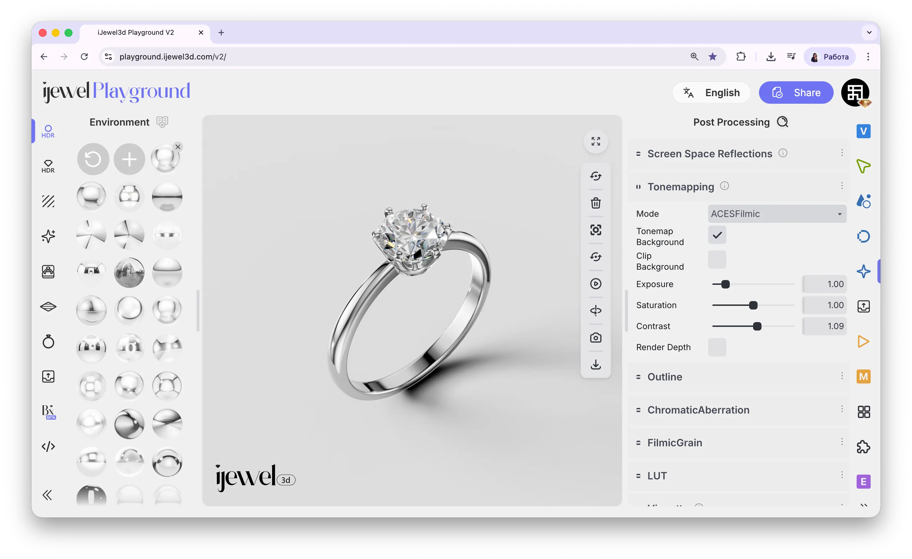Change language using the English button
The image size is (912, 559).
(x=711, y=93)
